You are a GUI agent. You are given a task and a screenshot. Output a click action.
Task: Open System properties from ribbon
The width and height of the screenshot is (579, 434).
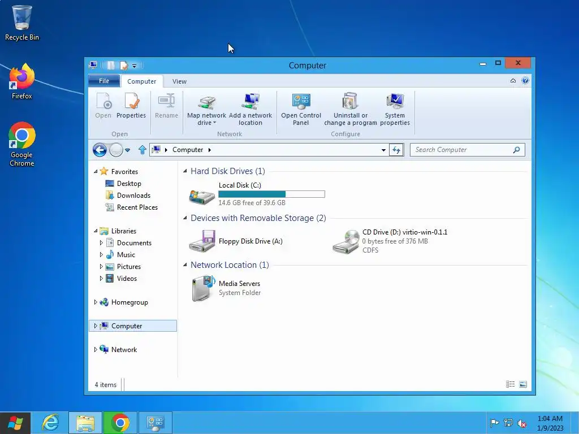[x=395, y=109]
